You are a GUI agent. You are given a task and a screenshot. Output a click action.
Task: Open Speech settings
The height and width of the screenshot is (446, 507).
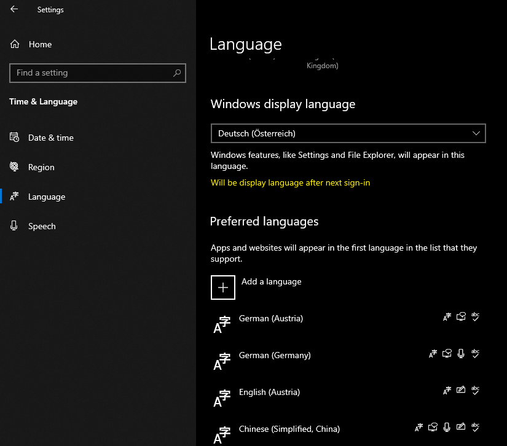[x=33, y=226]
